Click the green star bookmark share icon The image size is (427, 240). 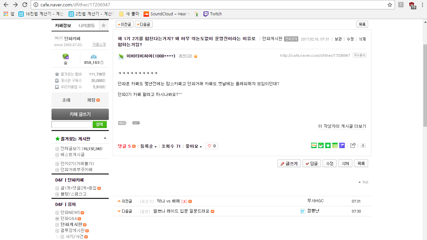click(x=328, y=145)
